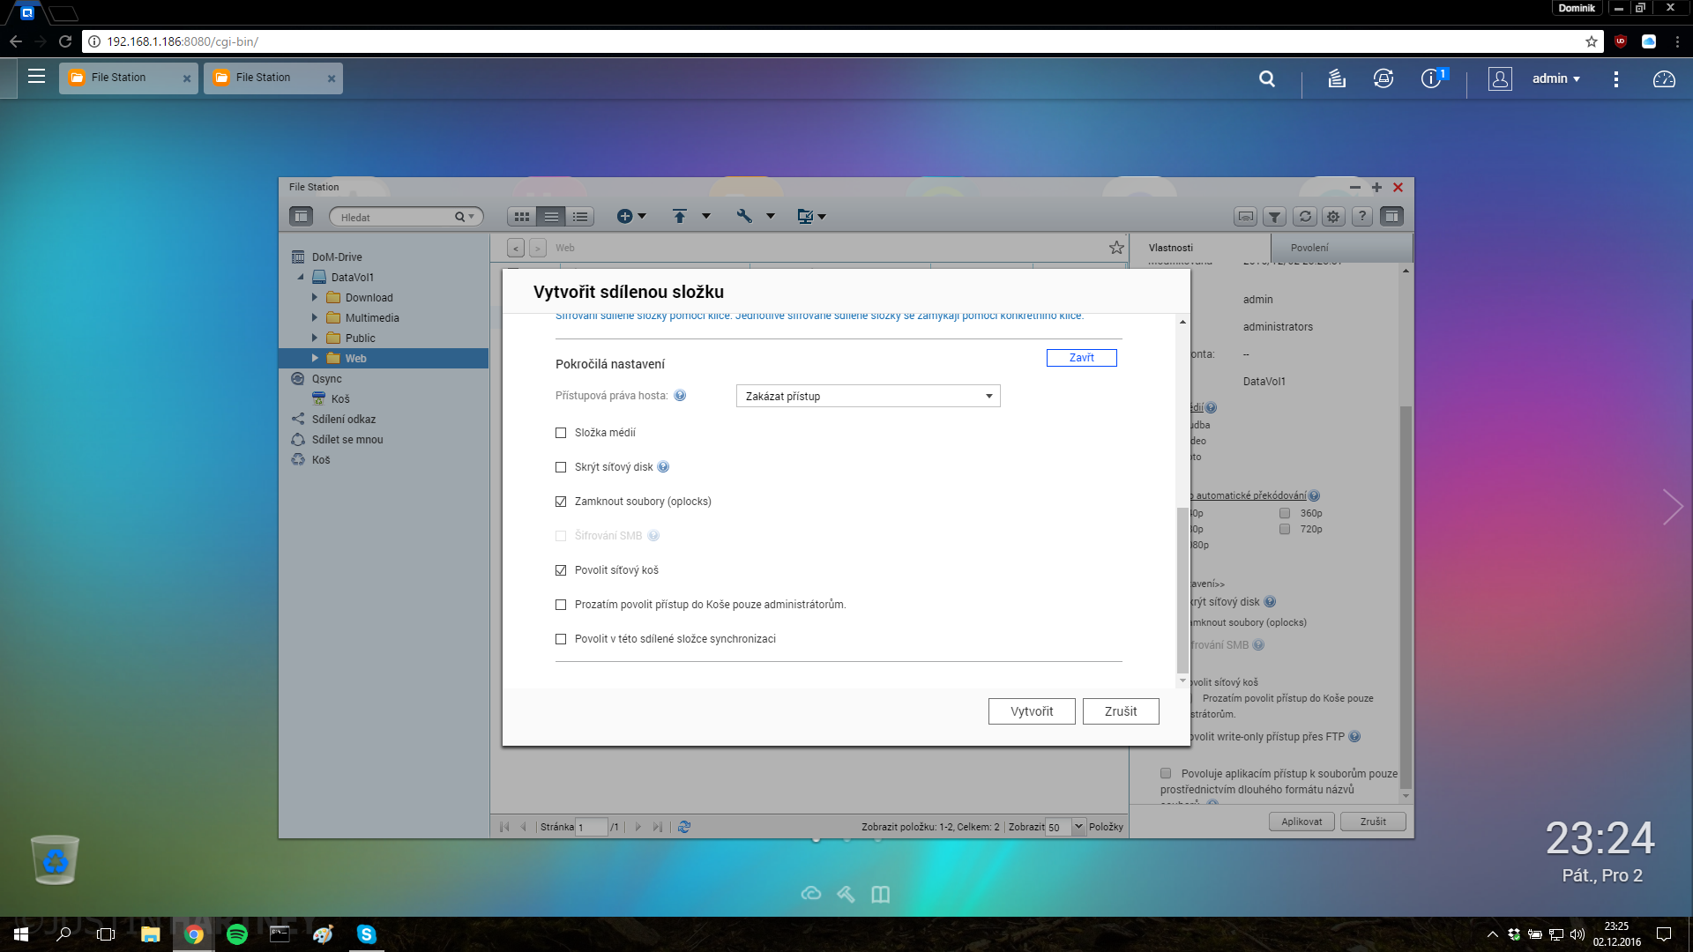Open notifications info icon with badge
The image size is (1693, 952).
coord(1430,78)
